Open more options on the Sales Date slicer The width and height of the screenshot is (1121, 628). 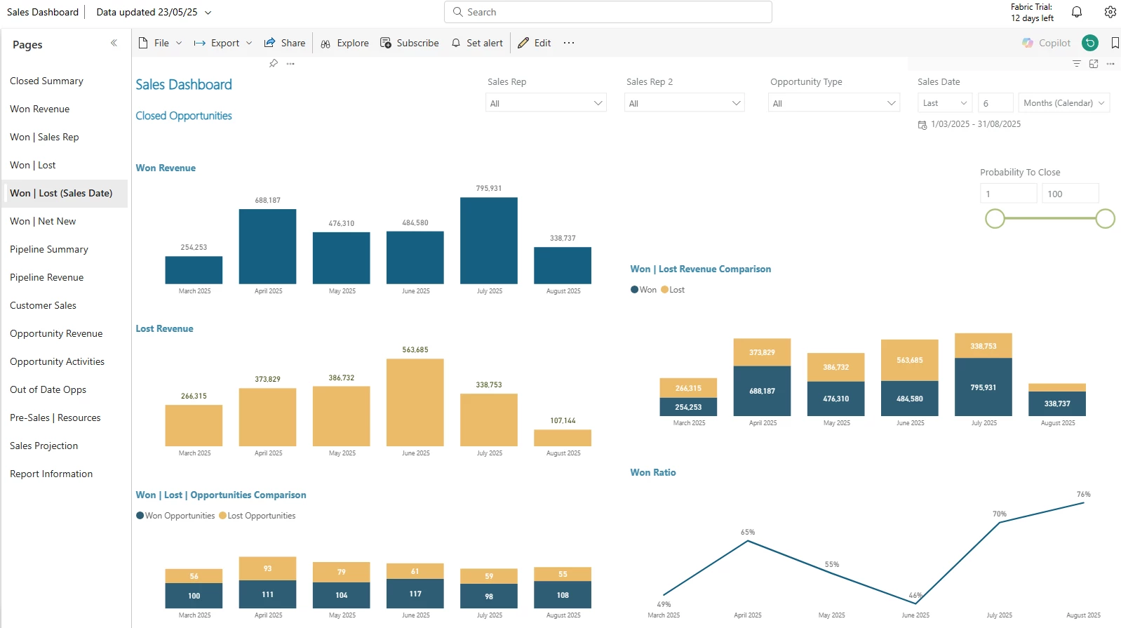(1110, 64)
